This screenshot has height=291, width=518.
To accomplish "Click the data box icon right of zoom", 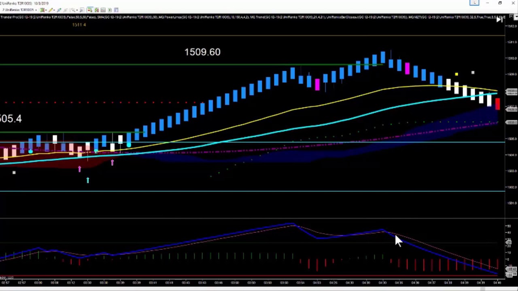I will click(x=81, y=10).
